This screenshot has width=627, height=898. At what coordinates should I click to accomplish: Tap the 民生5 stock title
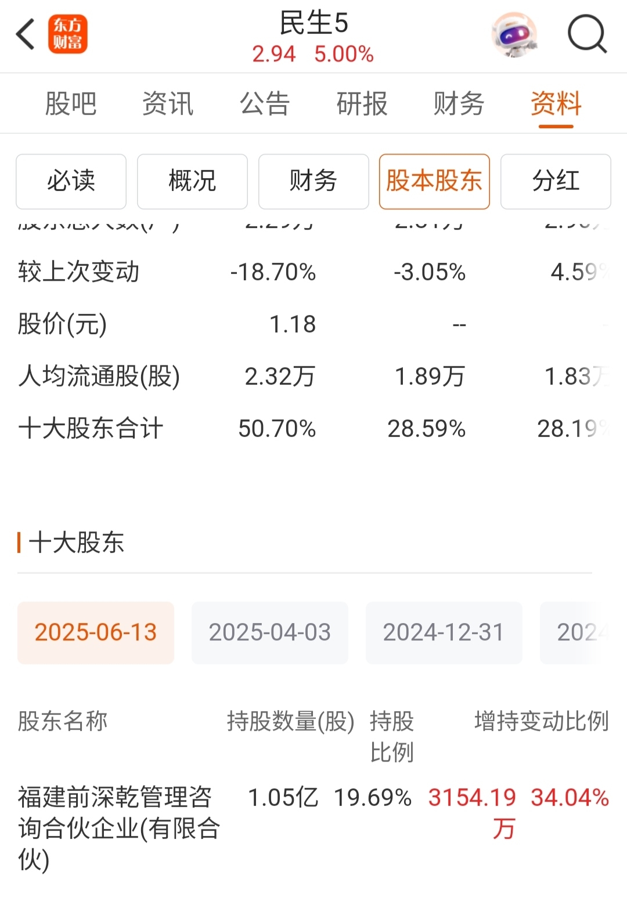pos(313,23)
